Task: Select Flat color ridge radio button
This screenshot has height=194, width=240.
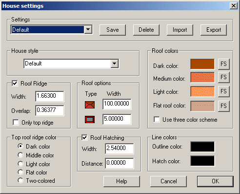Action: pos(20,172)
